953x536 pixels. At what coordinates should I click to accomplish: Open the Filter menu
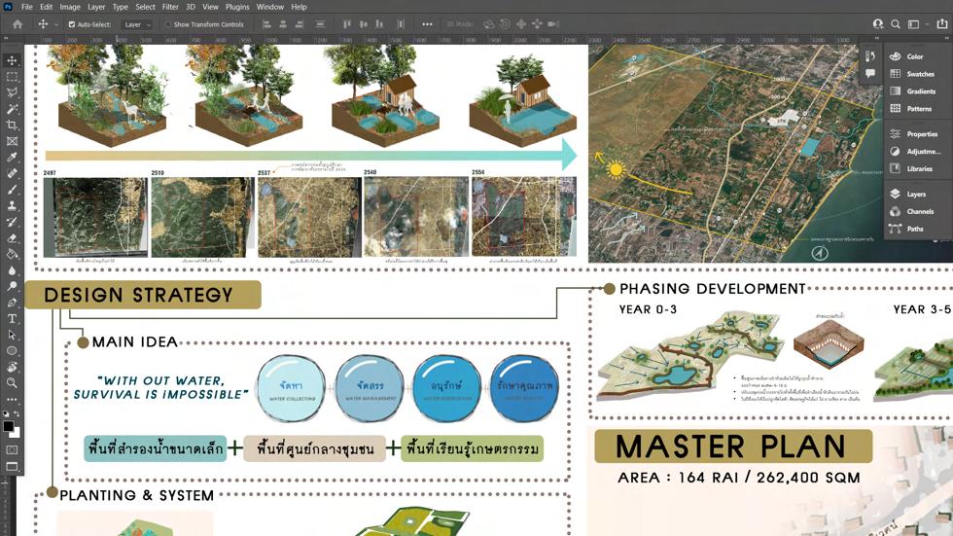point(170,7)
